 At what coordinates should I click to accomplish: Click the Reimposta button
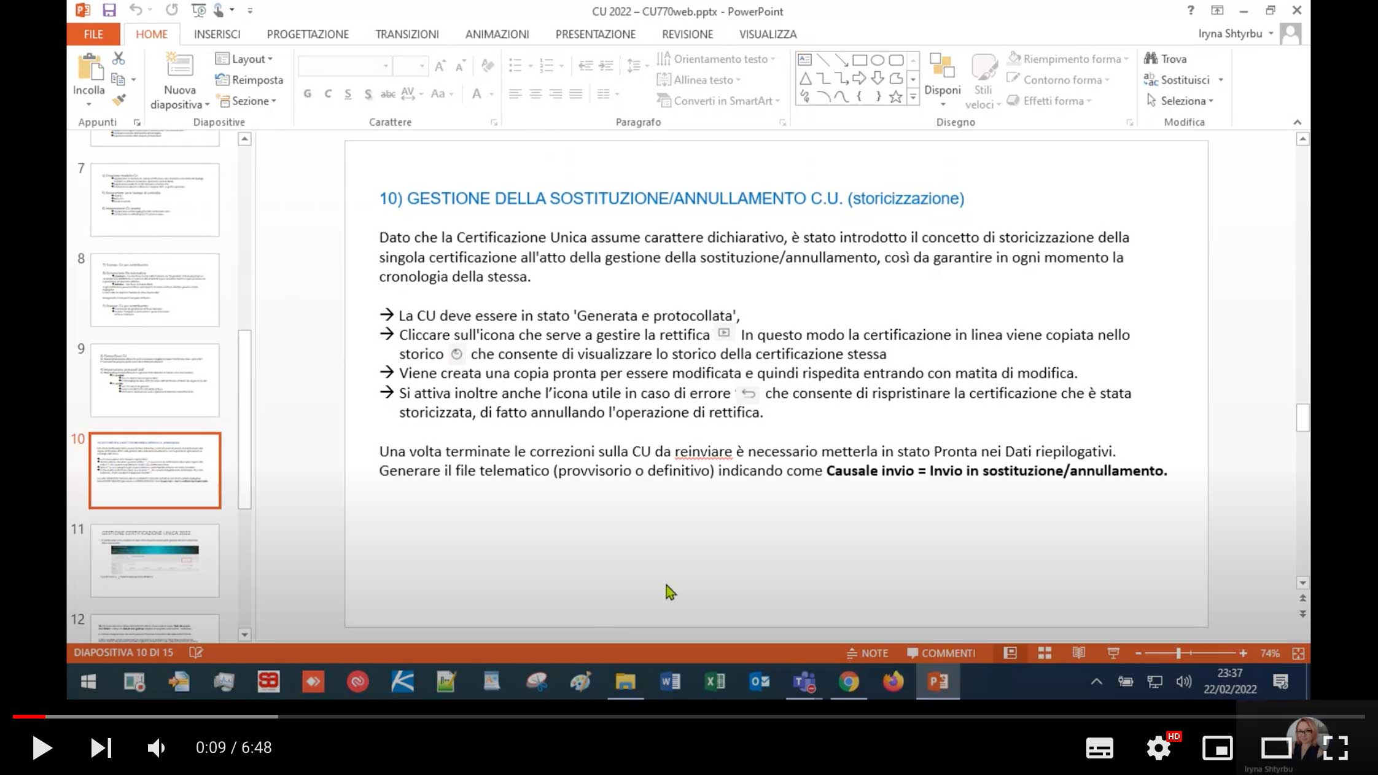click(x=249, y=80)
